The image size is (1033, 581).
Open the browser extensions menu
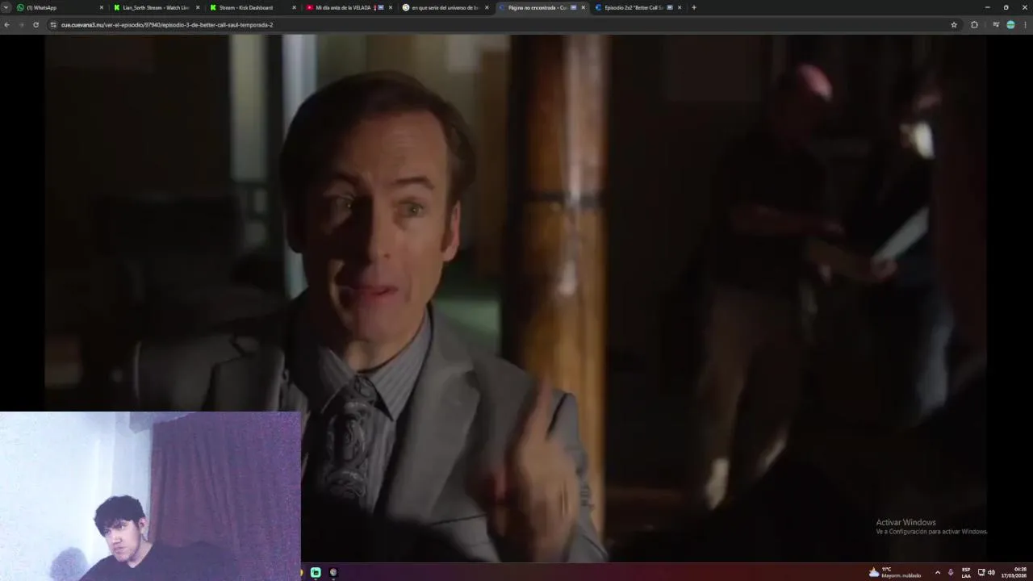click(x=974, y=25)
